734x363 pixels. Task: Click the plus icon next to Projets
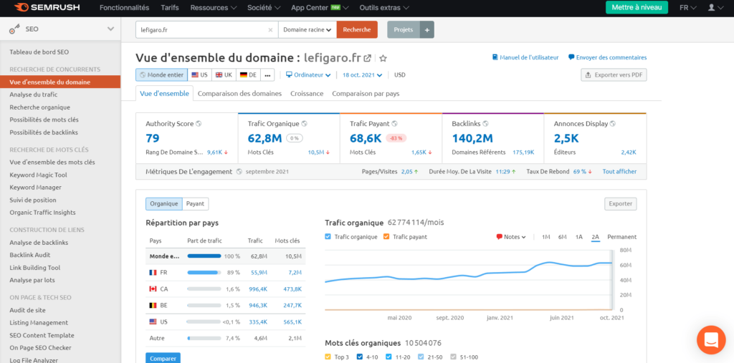427,29
